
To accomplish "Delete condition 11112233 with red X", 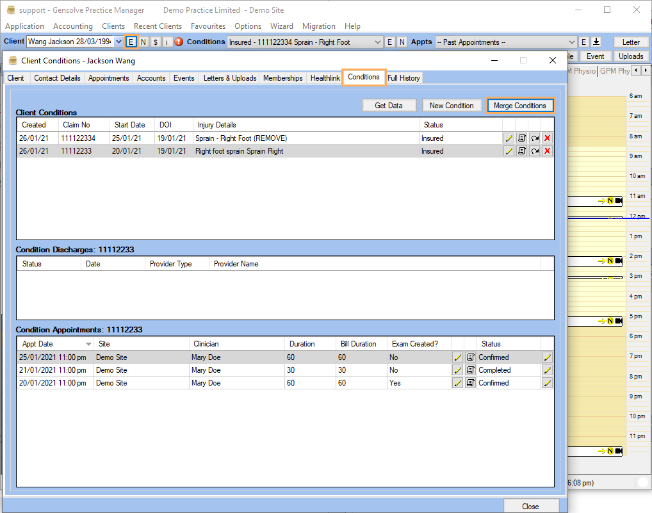I will click(547, 151).
